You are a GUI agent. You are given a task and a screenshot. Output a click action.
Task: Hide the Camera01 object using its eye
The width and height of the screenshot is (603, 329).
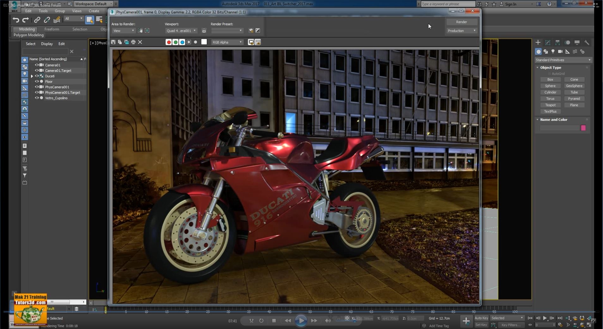click(37, 65)
